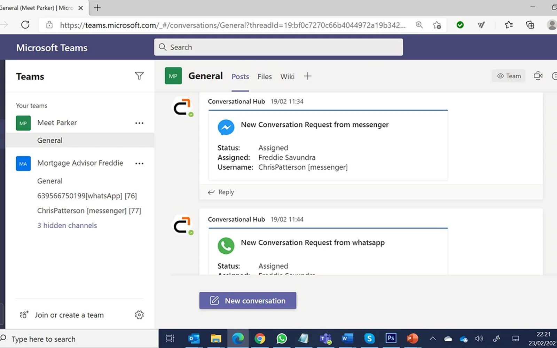Open browser favorites list icon
Screen dimensions: 557x348
coord(509,25)
